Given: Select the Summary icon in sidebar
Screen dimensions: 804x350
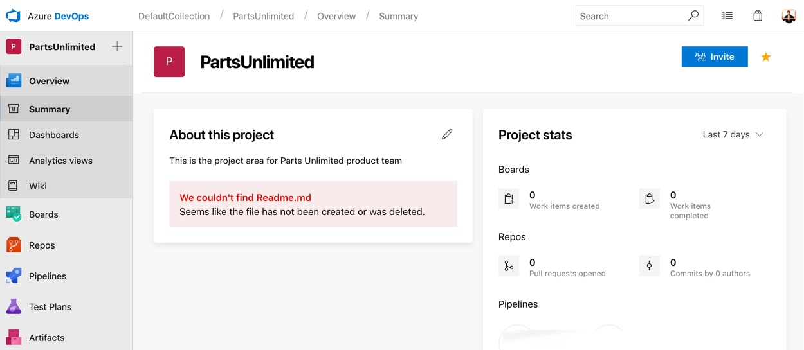Looking at the screenshot, I should coord(14,109).
